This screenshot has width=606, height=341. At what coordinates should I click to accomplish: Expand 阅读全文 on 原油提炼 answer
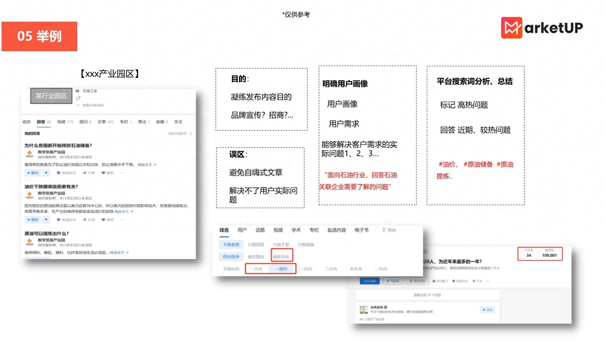coord(119,252)
